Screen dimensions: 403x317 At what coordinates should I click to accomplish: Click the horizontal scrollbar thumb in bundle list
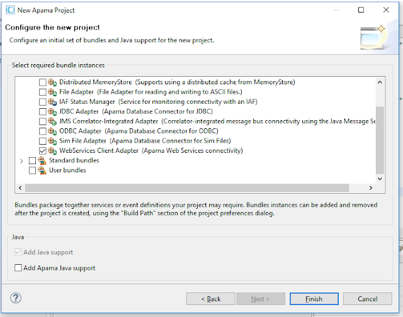[187, 188]
